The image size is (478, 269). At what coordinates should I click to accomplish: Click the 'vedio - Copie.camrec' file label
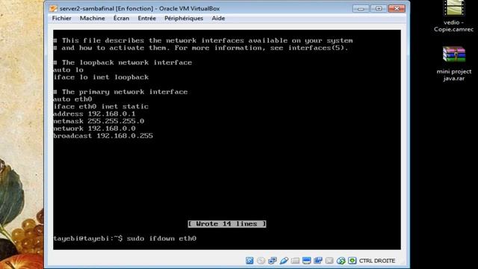pyautogui.click(x=454, y=26)
